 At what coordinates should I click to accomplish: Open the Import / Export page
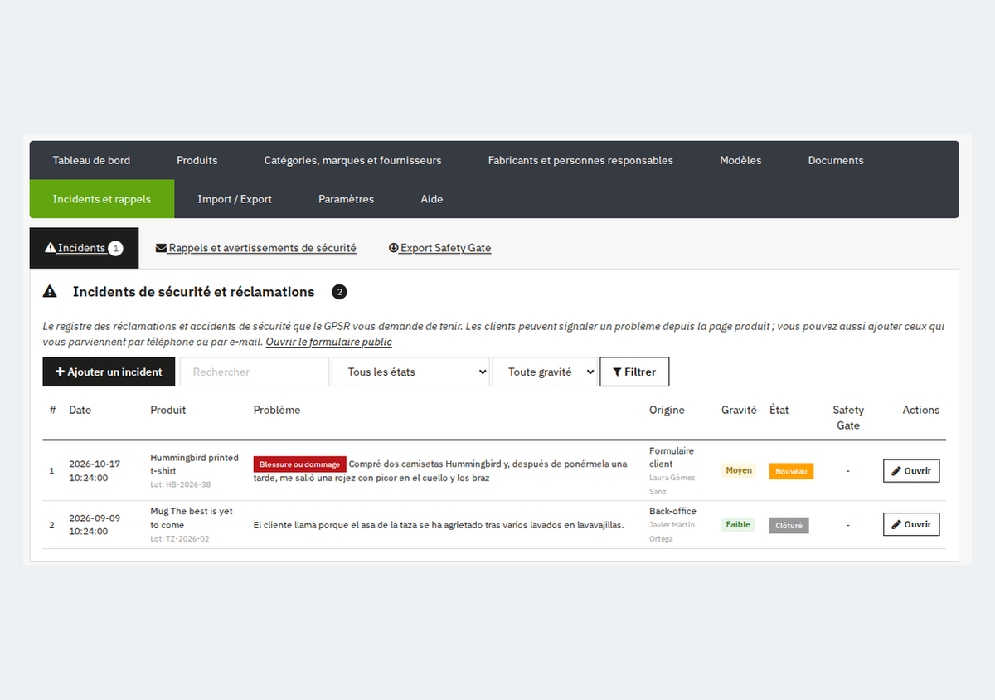click(x=235, y=199)
